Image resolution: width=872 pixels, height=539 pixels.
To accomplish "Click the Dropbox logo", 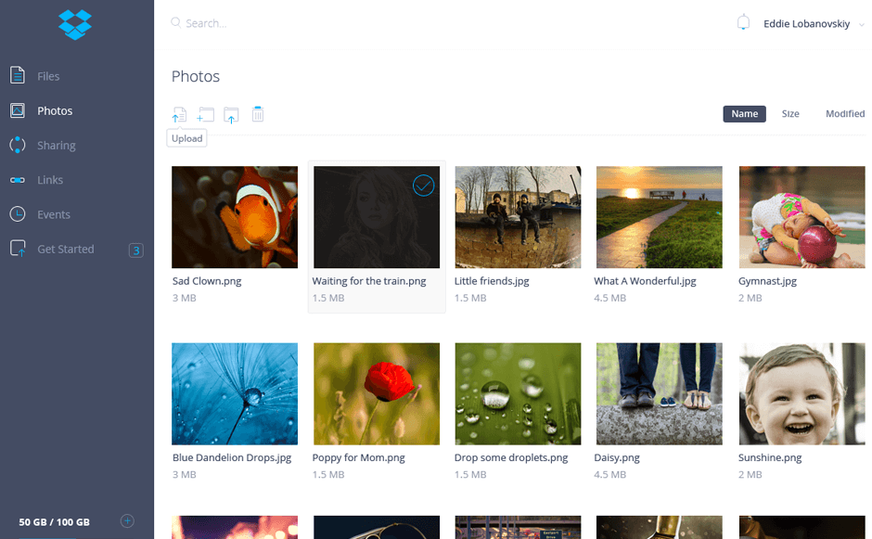I will (x=76, y=24).
